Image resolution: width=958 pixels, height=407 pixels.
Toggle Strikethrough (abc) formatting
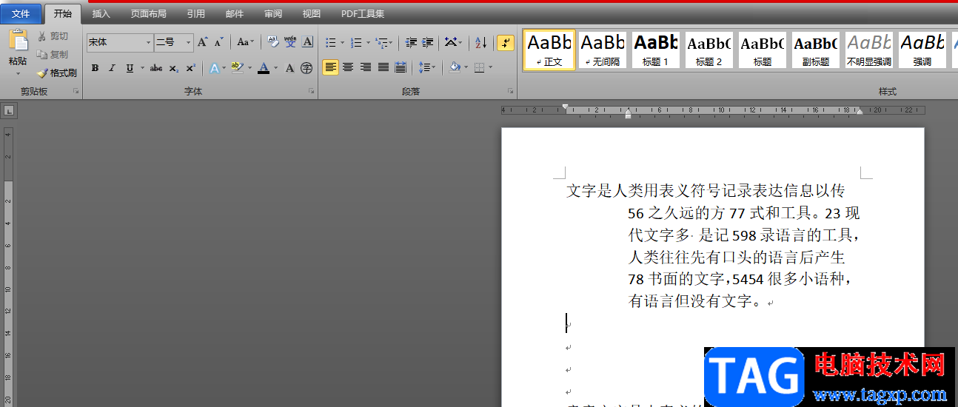pyautogui.click(x=156, y=68)
